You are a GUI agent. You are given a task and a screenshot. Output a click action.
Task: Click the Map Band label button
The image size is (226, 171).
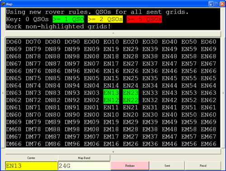coord(84,158)
